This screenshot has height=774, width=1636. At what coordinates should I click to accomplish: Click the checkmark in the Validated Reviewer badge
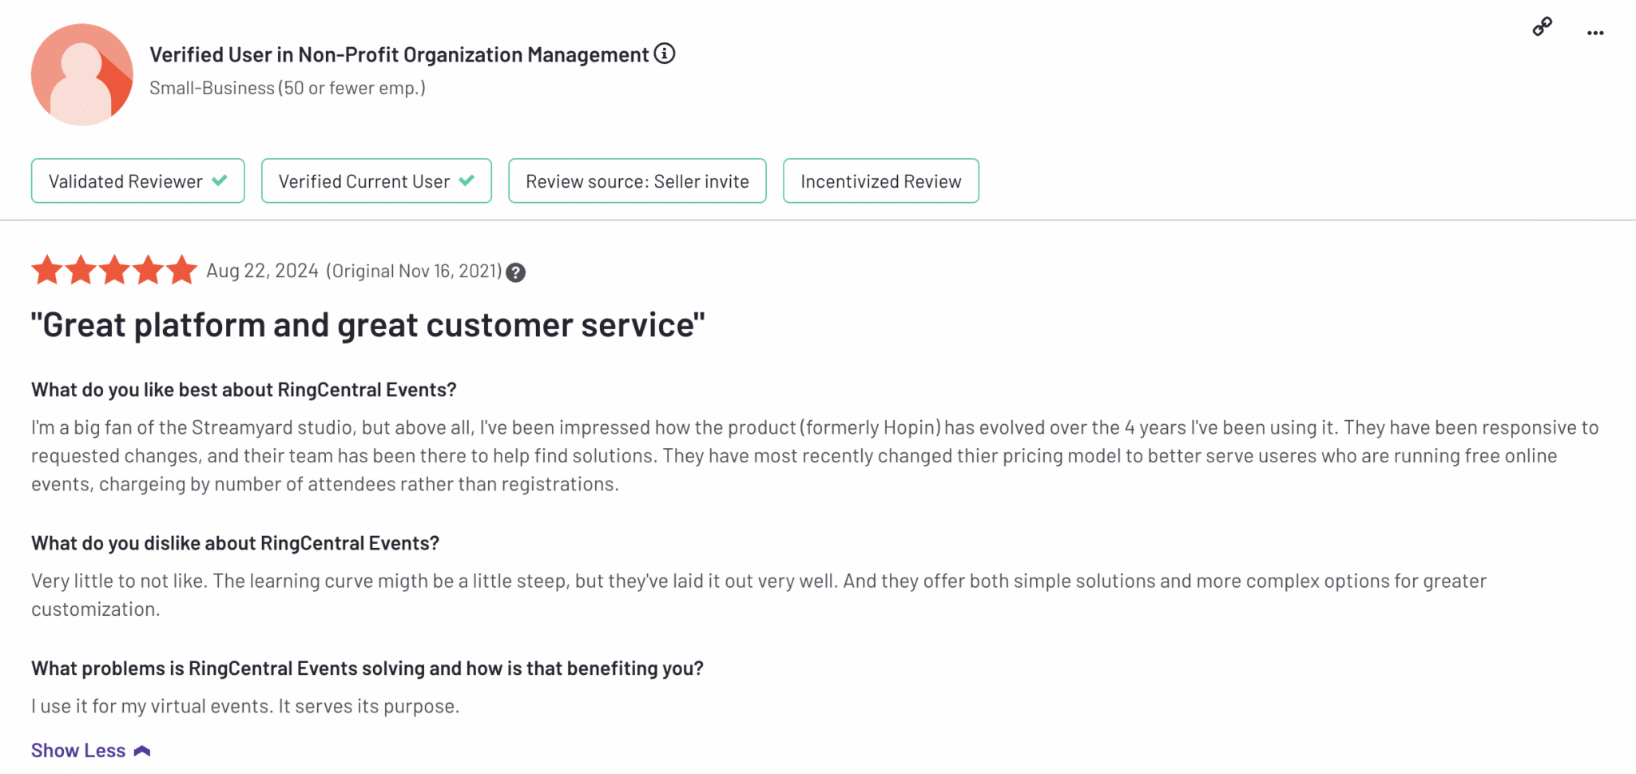click(x=220, y=181)
